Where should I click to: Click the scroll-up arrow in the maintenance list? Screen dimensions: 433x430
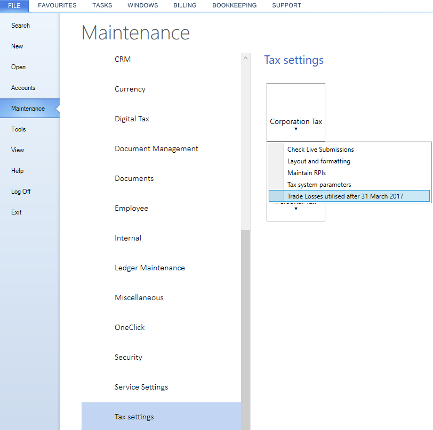(245, 58)
